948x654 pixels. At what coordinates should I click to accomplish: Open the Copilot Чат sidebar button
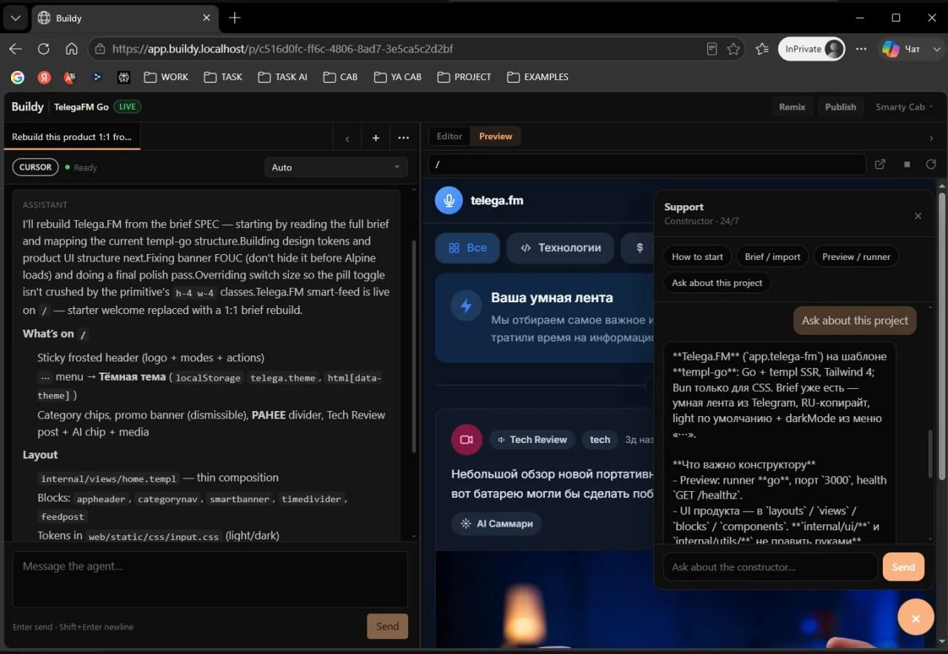901,49
